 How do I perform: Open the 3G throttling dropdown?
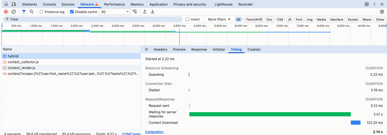click(114, 12)
